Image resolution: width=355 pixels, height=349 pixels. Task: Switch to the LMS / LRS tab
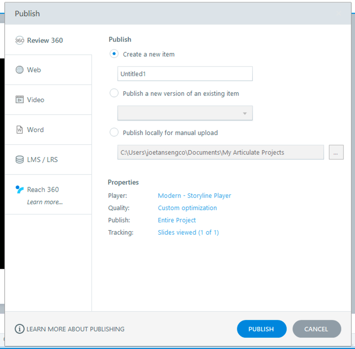pyautogui.click(x=42, y=160)
